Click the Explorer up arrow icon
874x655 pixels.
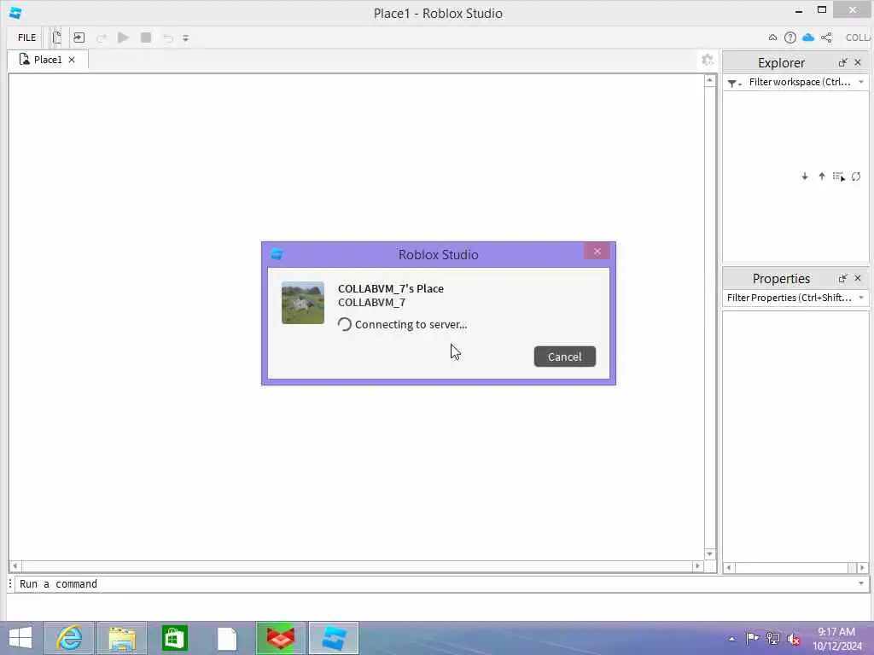click(822, 177)
